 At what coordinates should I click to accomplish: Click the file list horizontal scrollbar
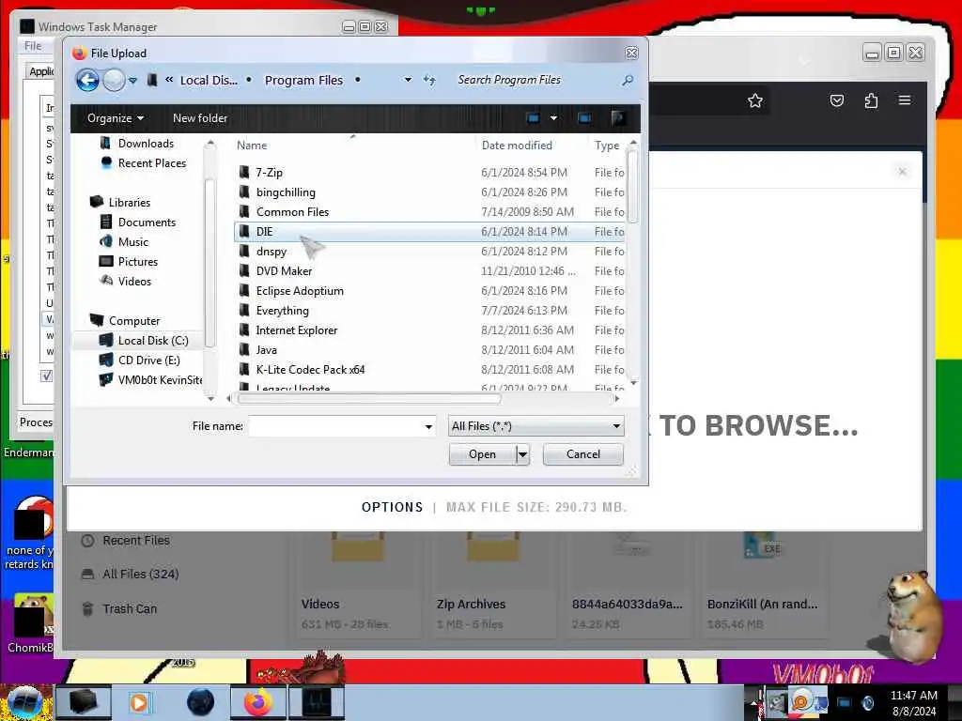[x=369, y=398]
